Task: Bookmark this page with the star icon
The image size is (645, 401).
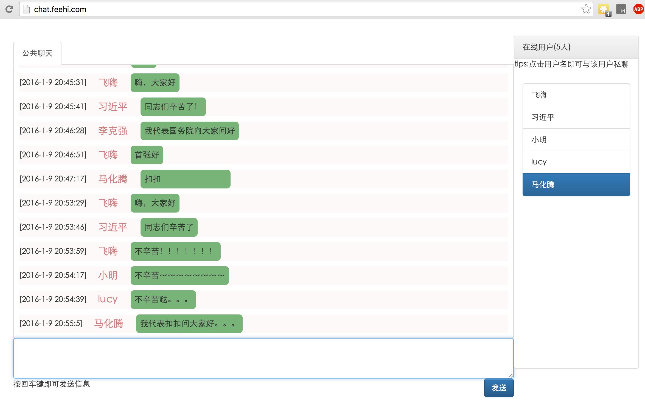Action: pos(586,9)
